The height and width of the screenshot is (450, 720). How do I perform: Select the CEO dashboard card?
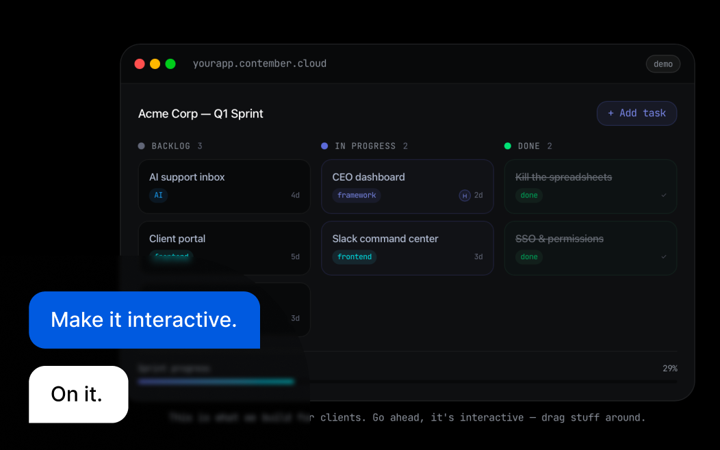[x=407, y=178]
